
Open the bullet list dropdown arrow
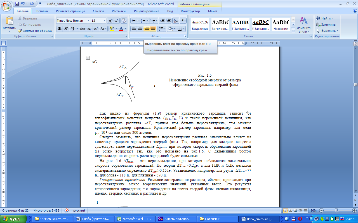coord(138,21)
